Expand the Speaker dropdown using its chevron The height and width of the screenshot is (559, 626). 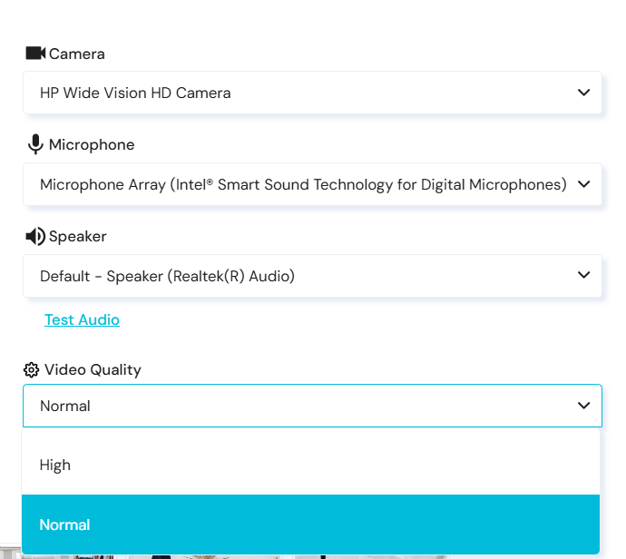coord(583,276)
